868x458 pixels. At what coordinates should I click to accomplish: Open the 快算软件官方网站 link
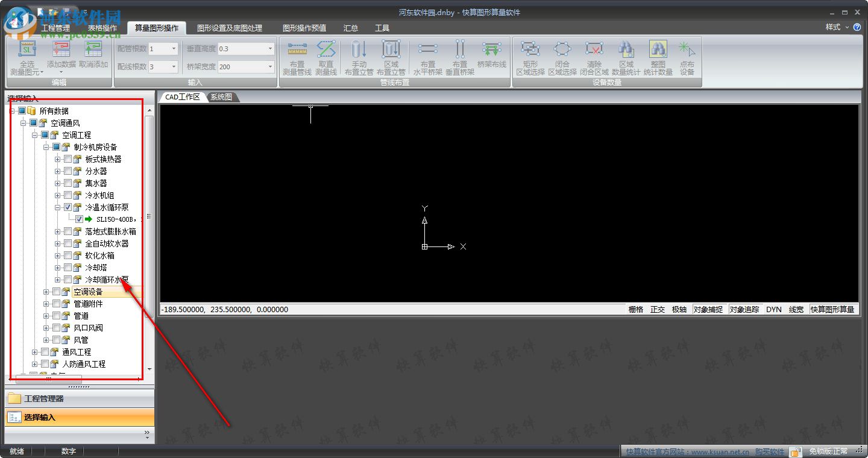click(x=687, y=452)
